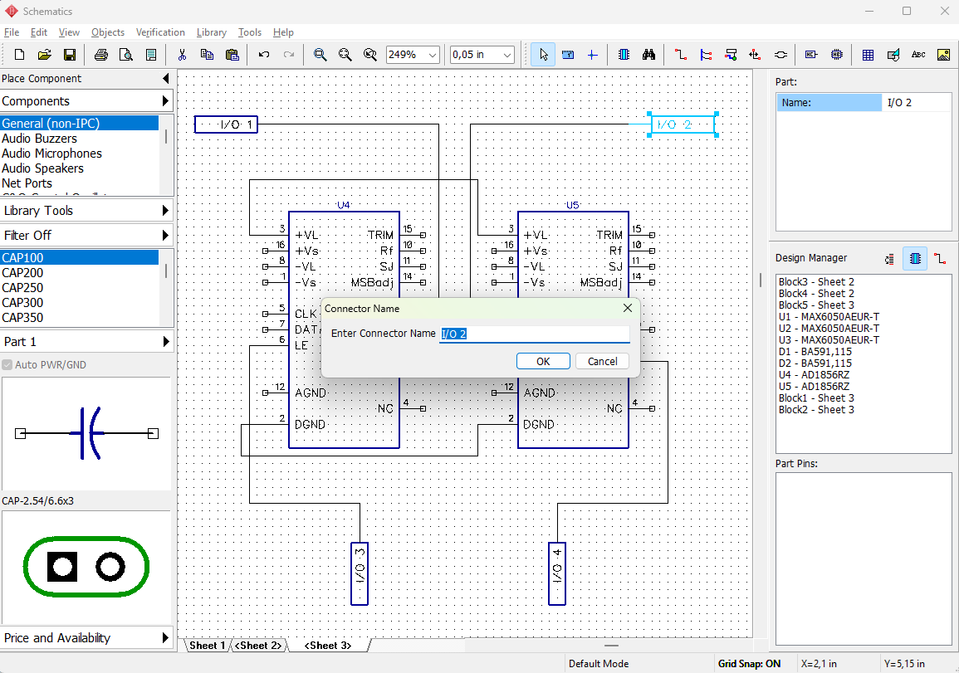The height and width of the screenshot is (673, 959).
Task: Open the Verification menu
Action: point(160,32)
